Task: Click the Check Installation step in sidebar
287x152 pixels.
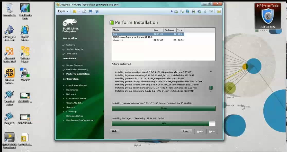Action: click(x=77, y=85)
